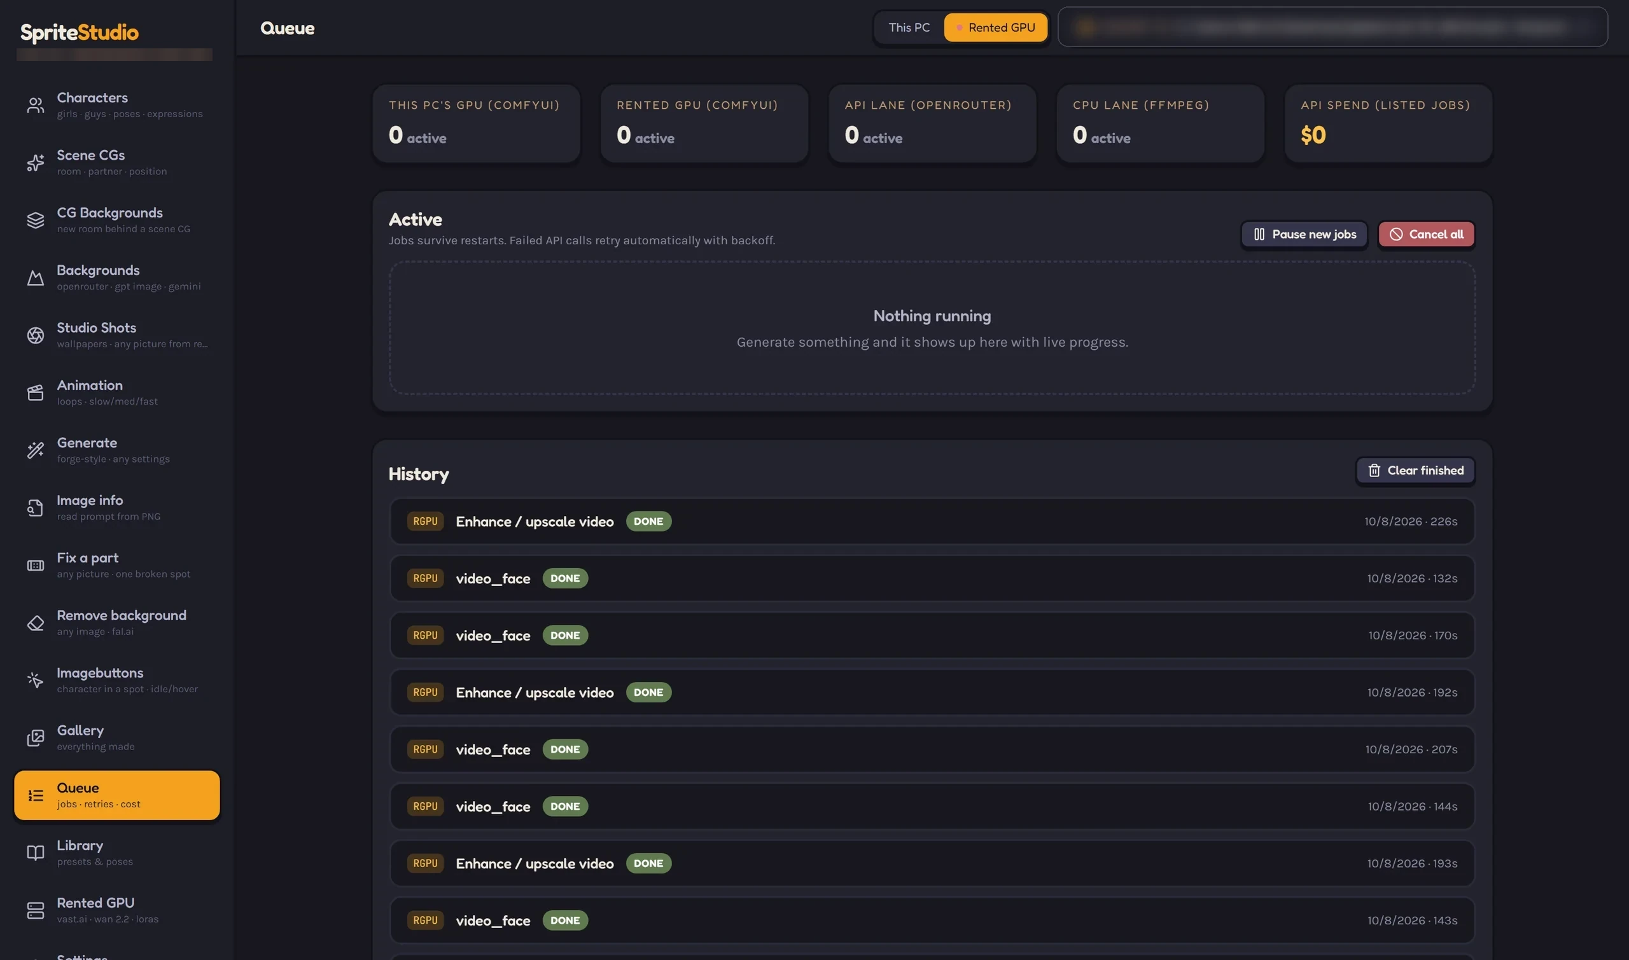Click the blurred status field in header
Screen dimensions: 1629x960
pos(1332,27)
